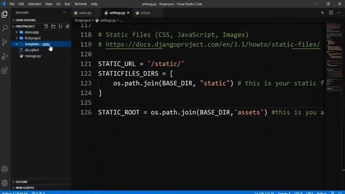Change Python language mode in status bar
345x194 pixels.
tap(322, 193)
